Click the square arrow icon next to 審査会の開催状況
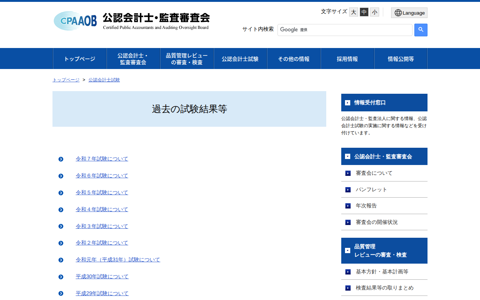The image size is (480, 300). point(348,222)
